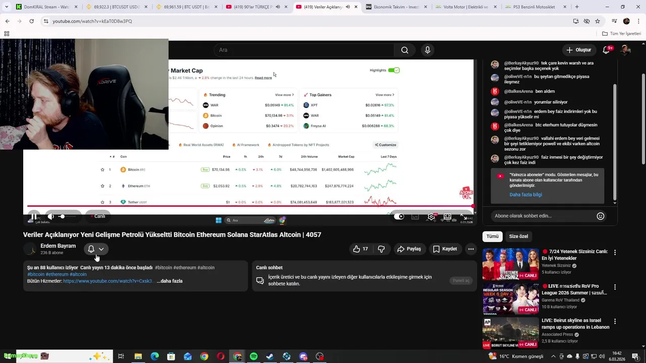This screenshot has width=646, height=363.
Task: Open Bütün Hizmetler YouTube link
Action: 107,281
